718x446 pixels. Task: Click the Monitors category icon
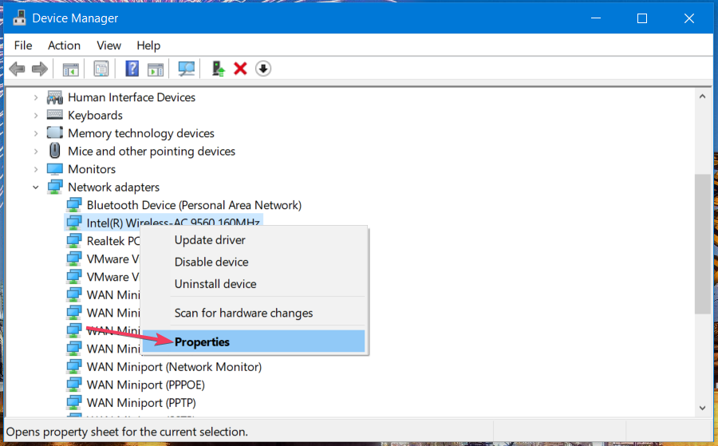pyautogui.click(x=55, y=169)
